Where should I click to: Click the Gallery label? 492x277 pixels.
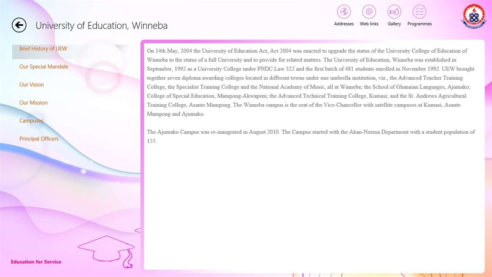394,24
